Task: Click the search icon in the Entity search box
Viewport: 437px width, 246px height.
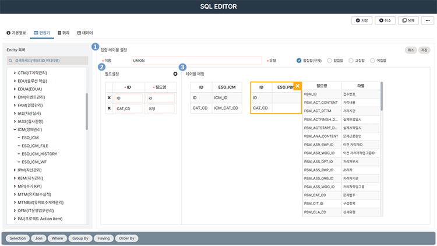Action: [10, 61]
